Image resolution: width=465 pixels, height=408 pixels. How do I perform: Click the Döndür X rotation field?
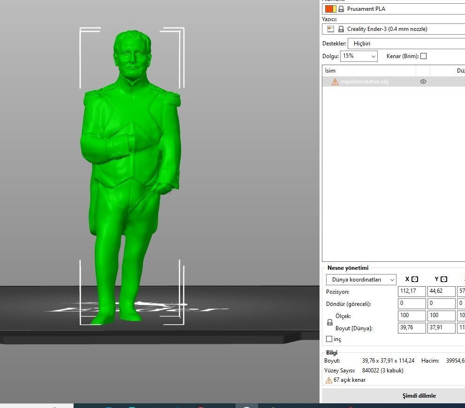[412, 304]
